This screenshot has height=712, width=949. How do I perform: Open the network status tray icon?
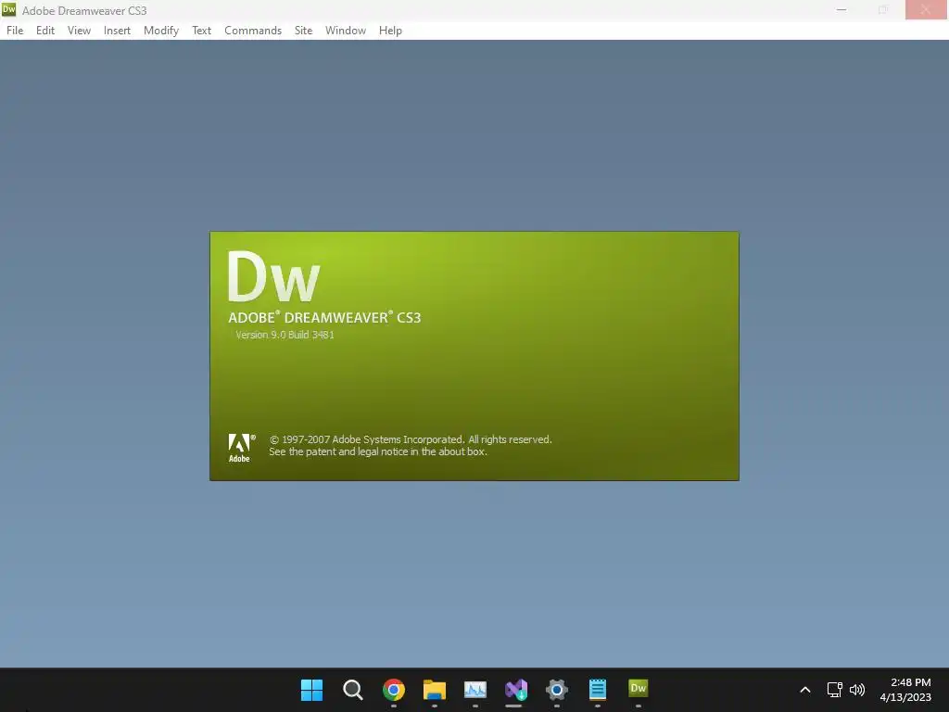coord(835,690)
